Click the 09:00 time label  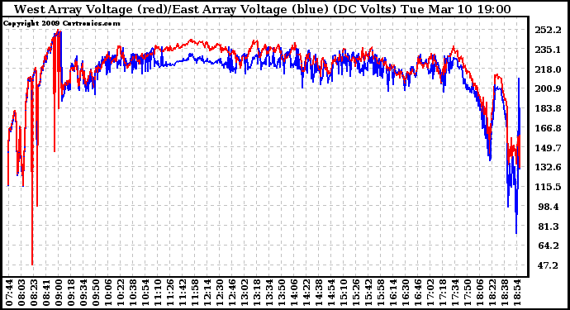(59, 293)
